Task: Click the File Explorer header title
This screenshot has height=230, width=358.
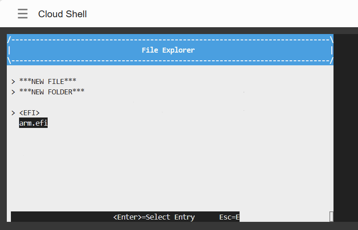Action: click(168, 50)
